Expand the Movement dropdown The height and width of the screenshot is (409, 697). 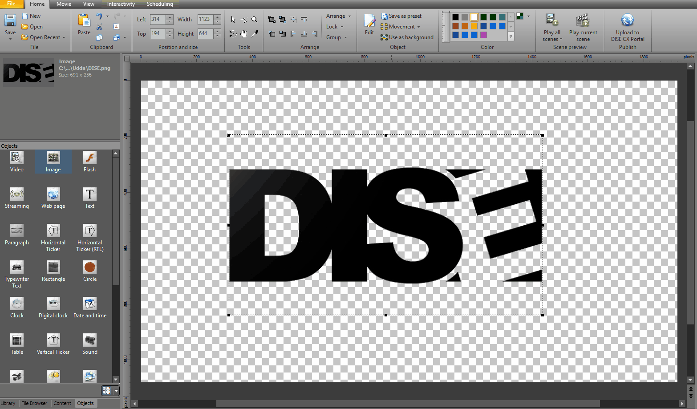click(418, 27)
